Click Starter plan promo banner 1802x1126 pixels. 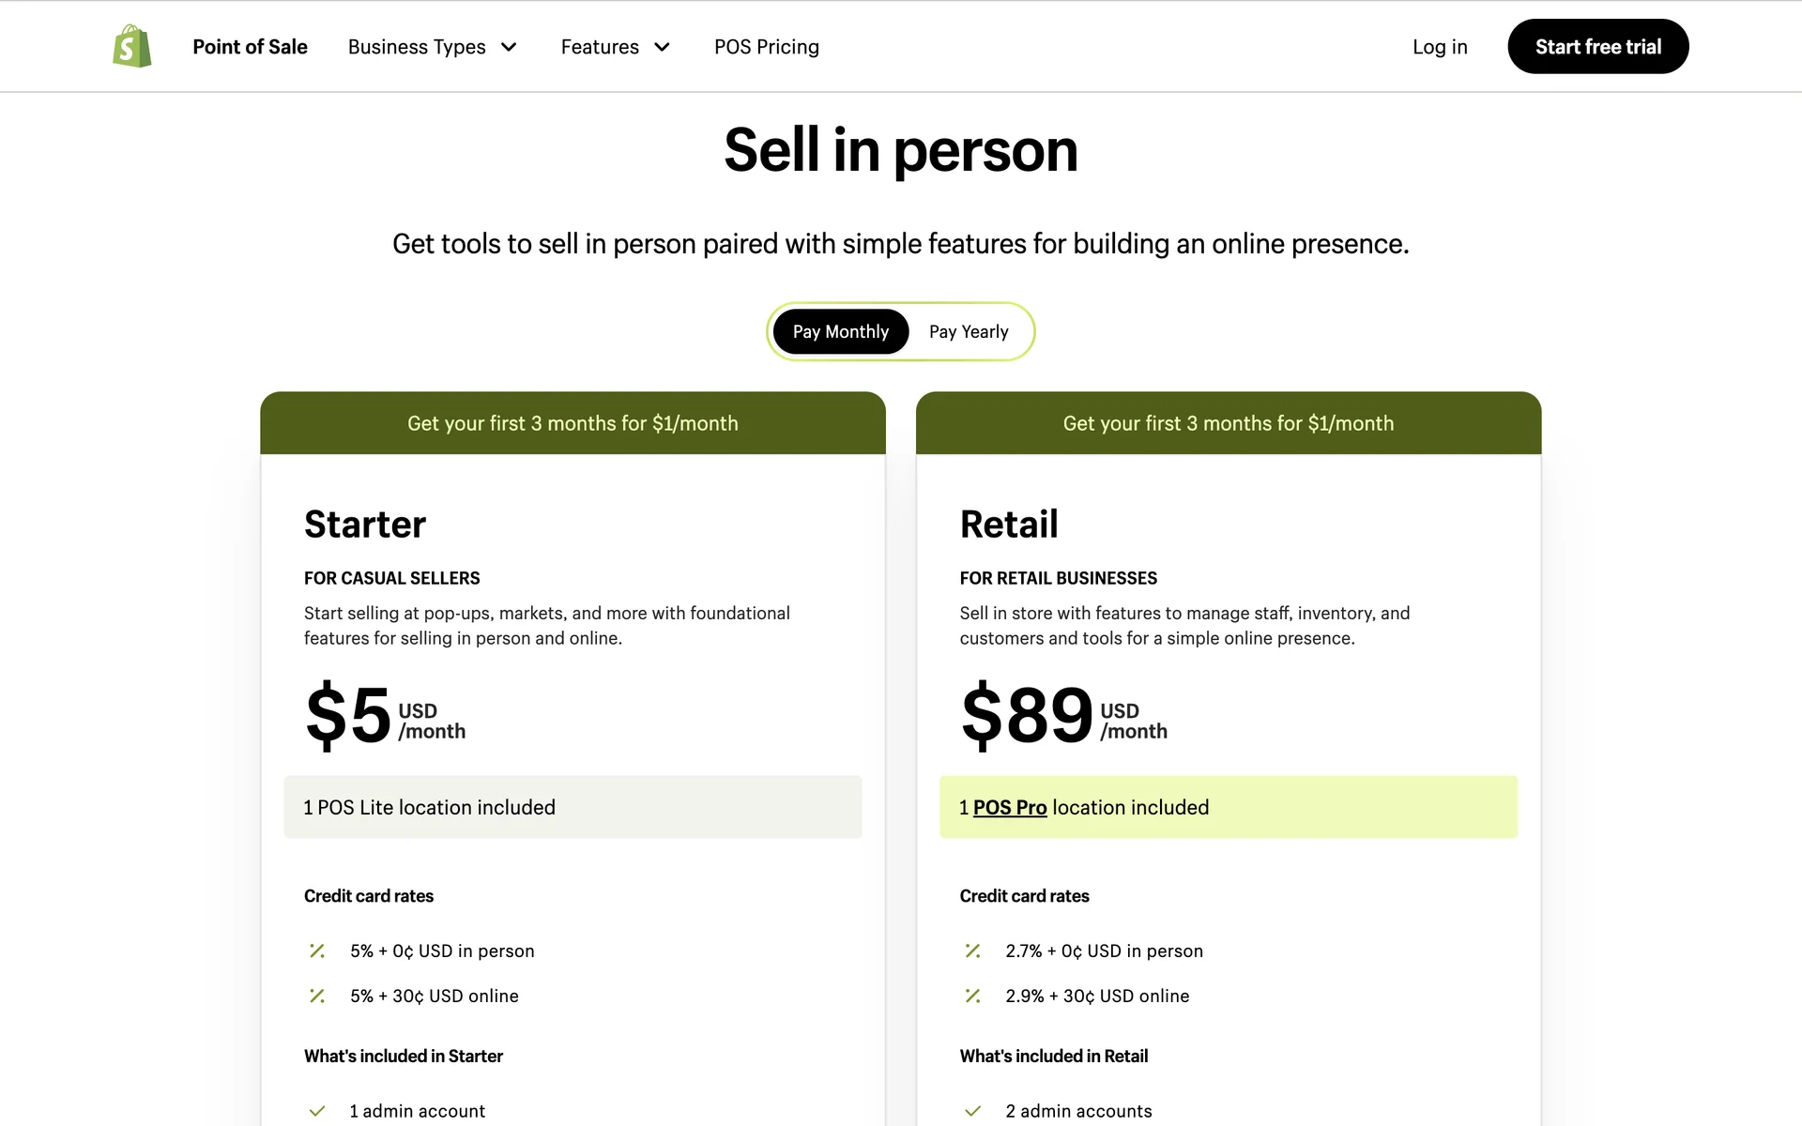[x=573, y=423]
